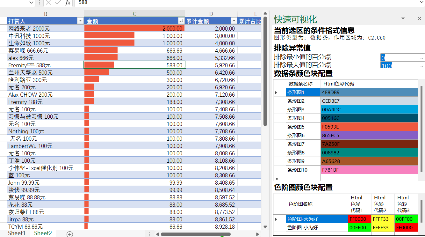The width and height of the screenshot is (425, 237).
Task: Select the cumulative amount cell 8,928.18
Action: click(x=211, y=226)
